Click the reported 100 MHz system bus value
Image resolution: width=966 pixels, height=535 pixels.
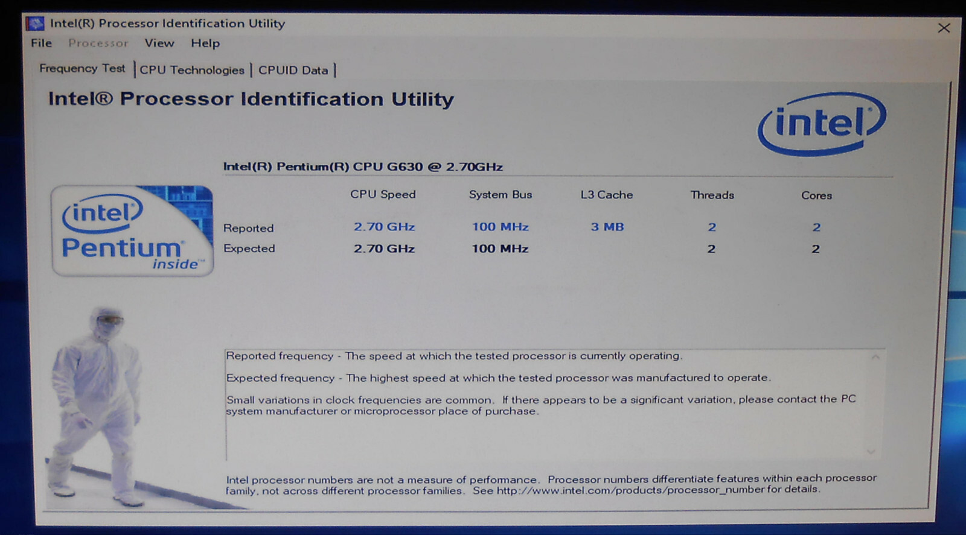click(501, 227)
